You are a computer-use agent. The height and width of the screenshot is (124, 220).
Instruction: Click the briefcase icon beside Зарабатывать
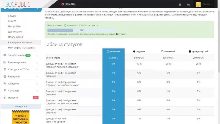[x=5, y=55]
